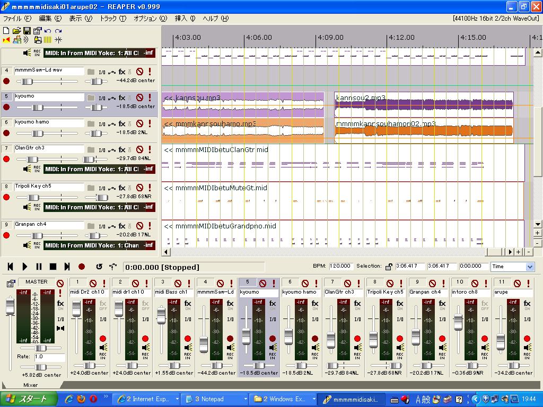
Task: Open I/O routing for kyoumo track
Action: (x=102, y=98)
